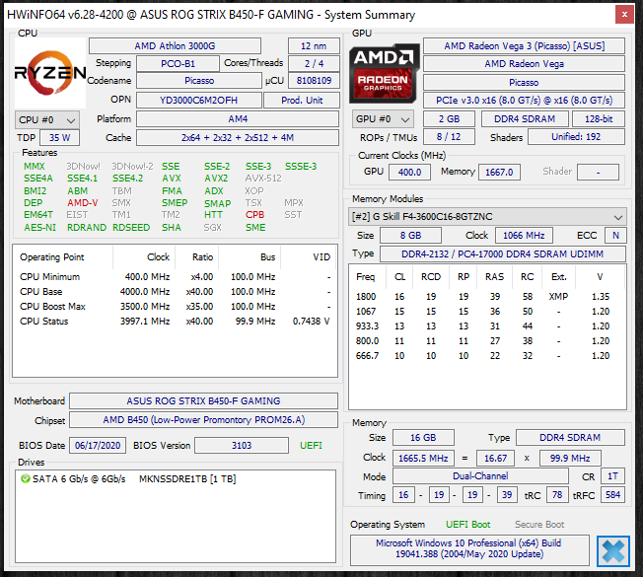The width and height of the screenshot is (643, 577).
Task: Select the PCO-B1 stepping value
Action: coord(178,63)
